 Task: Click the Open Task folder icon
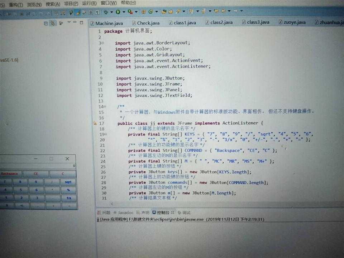click(171, 11)
